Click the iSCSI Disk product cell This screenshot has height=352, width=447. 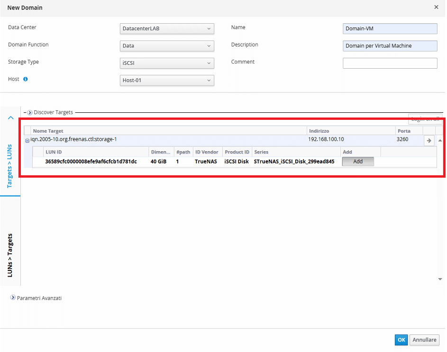coord(237,162)
